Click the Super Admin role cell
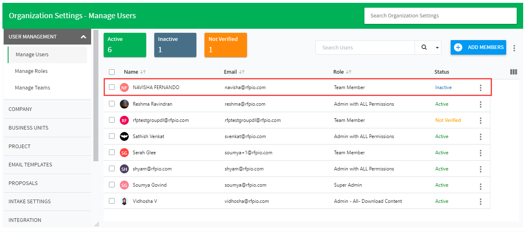Viewport: 526px width, 232px height. (348, 185)
